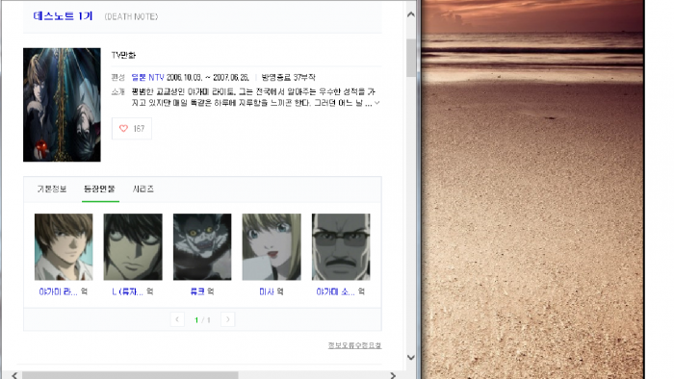The width and height of the screenshot is (674, 379).
Task: Open Ryuk character portrait thumbnail
Action: (202, 247)
